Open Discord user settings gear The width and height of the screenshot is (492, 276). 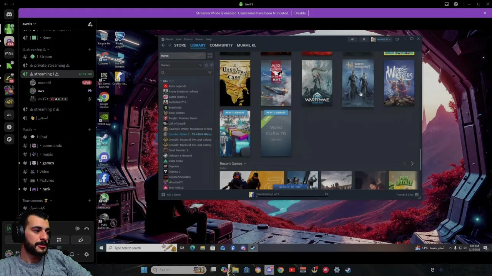86,254
